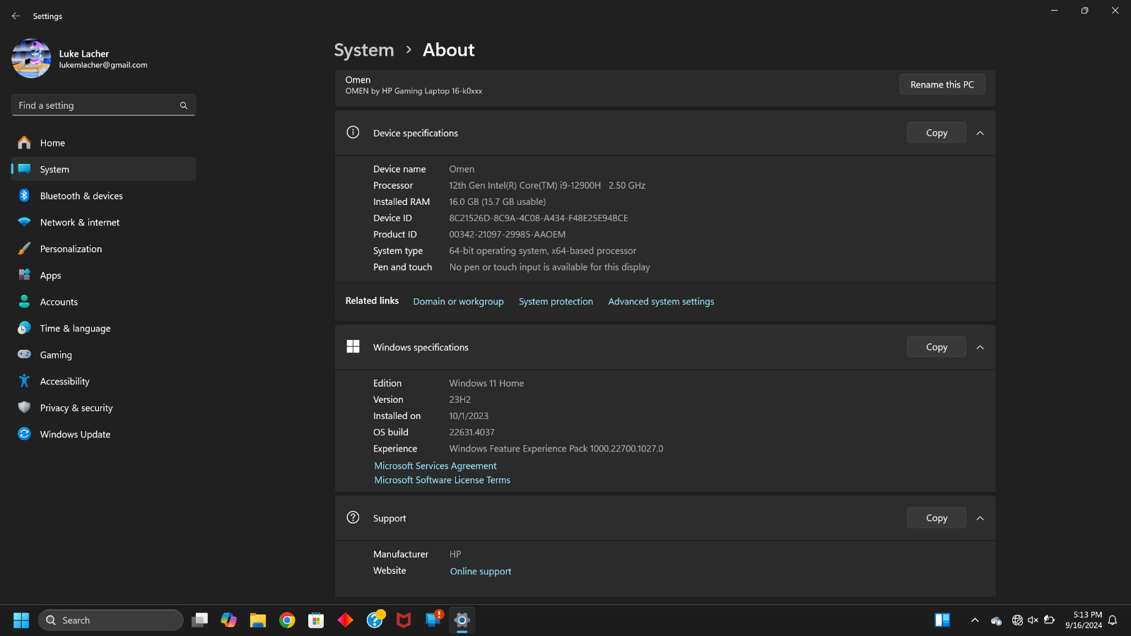The image size is (1131, 636).
Task: Click the paintbrush icon beside Personalization
Action: point(24,249)
